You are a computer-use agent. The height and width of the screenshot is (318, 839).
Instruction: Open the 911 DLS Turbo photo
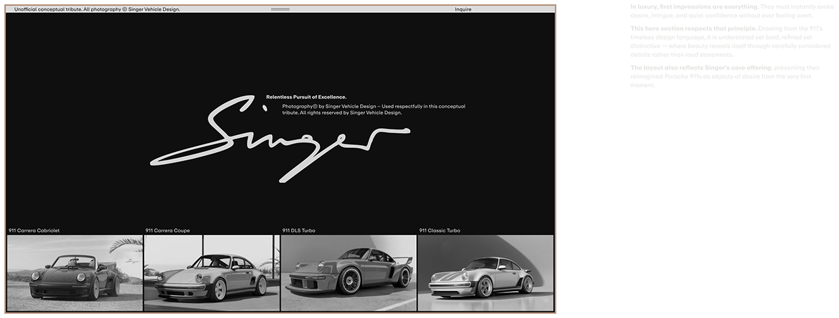pyautogui.click(x=348, y=273)
